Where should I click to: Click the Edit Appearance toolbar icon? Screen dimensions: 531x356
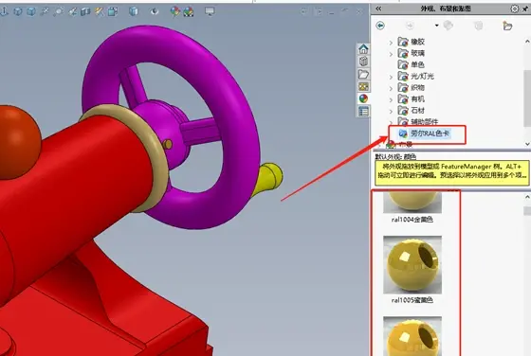tap(175, 11)
